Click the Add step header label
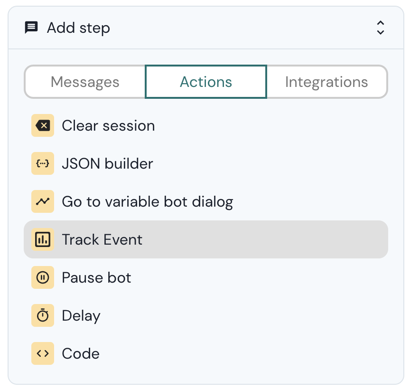 tap(78, 28)
